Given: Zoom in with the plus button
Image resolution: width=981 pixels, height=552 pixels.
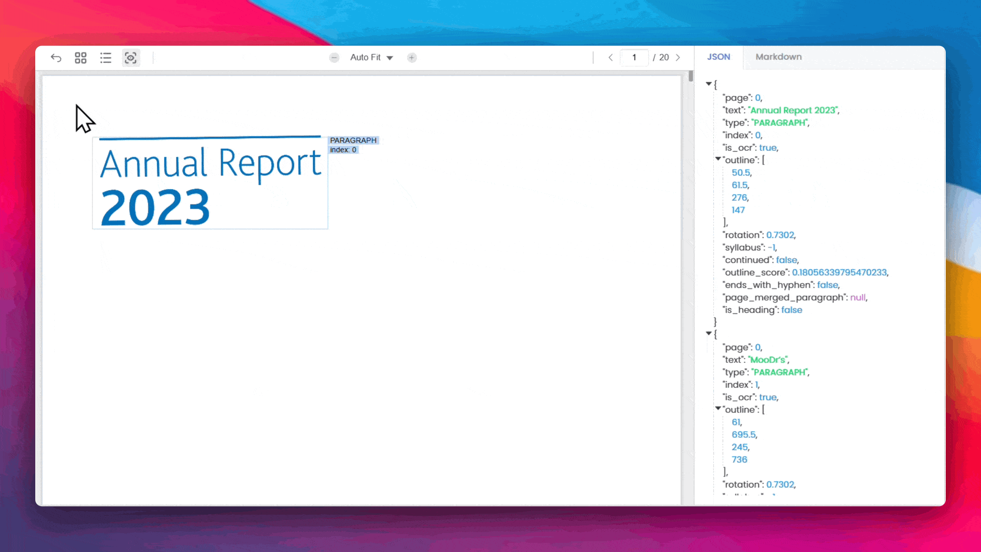Looking at the screenshot, I should point(412,58).
